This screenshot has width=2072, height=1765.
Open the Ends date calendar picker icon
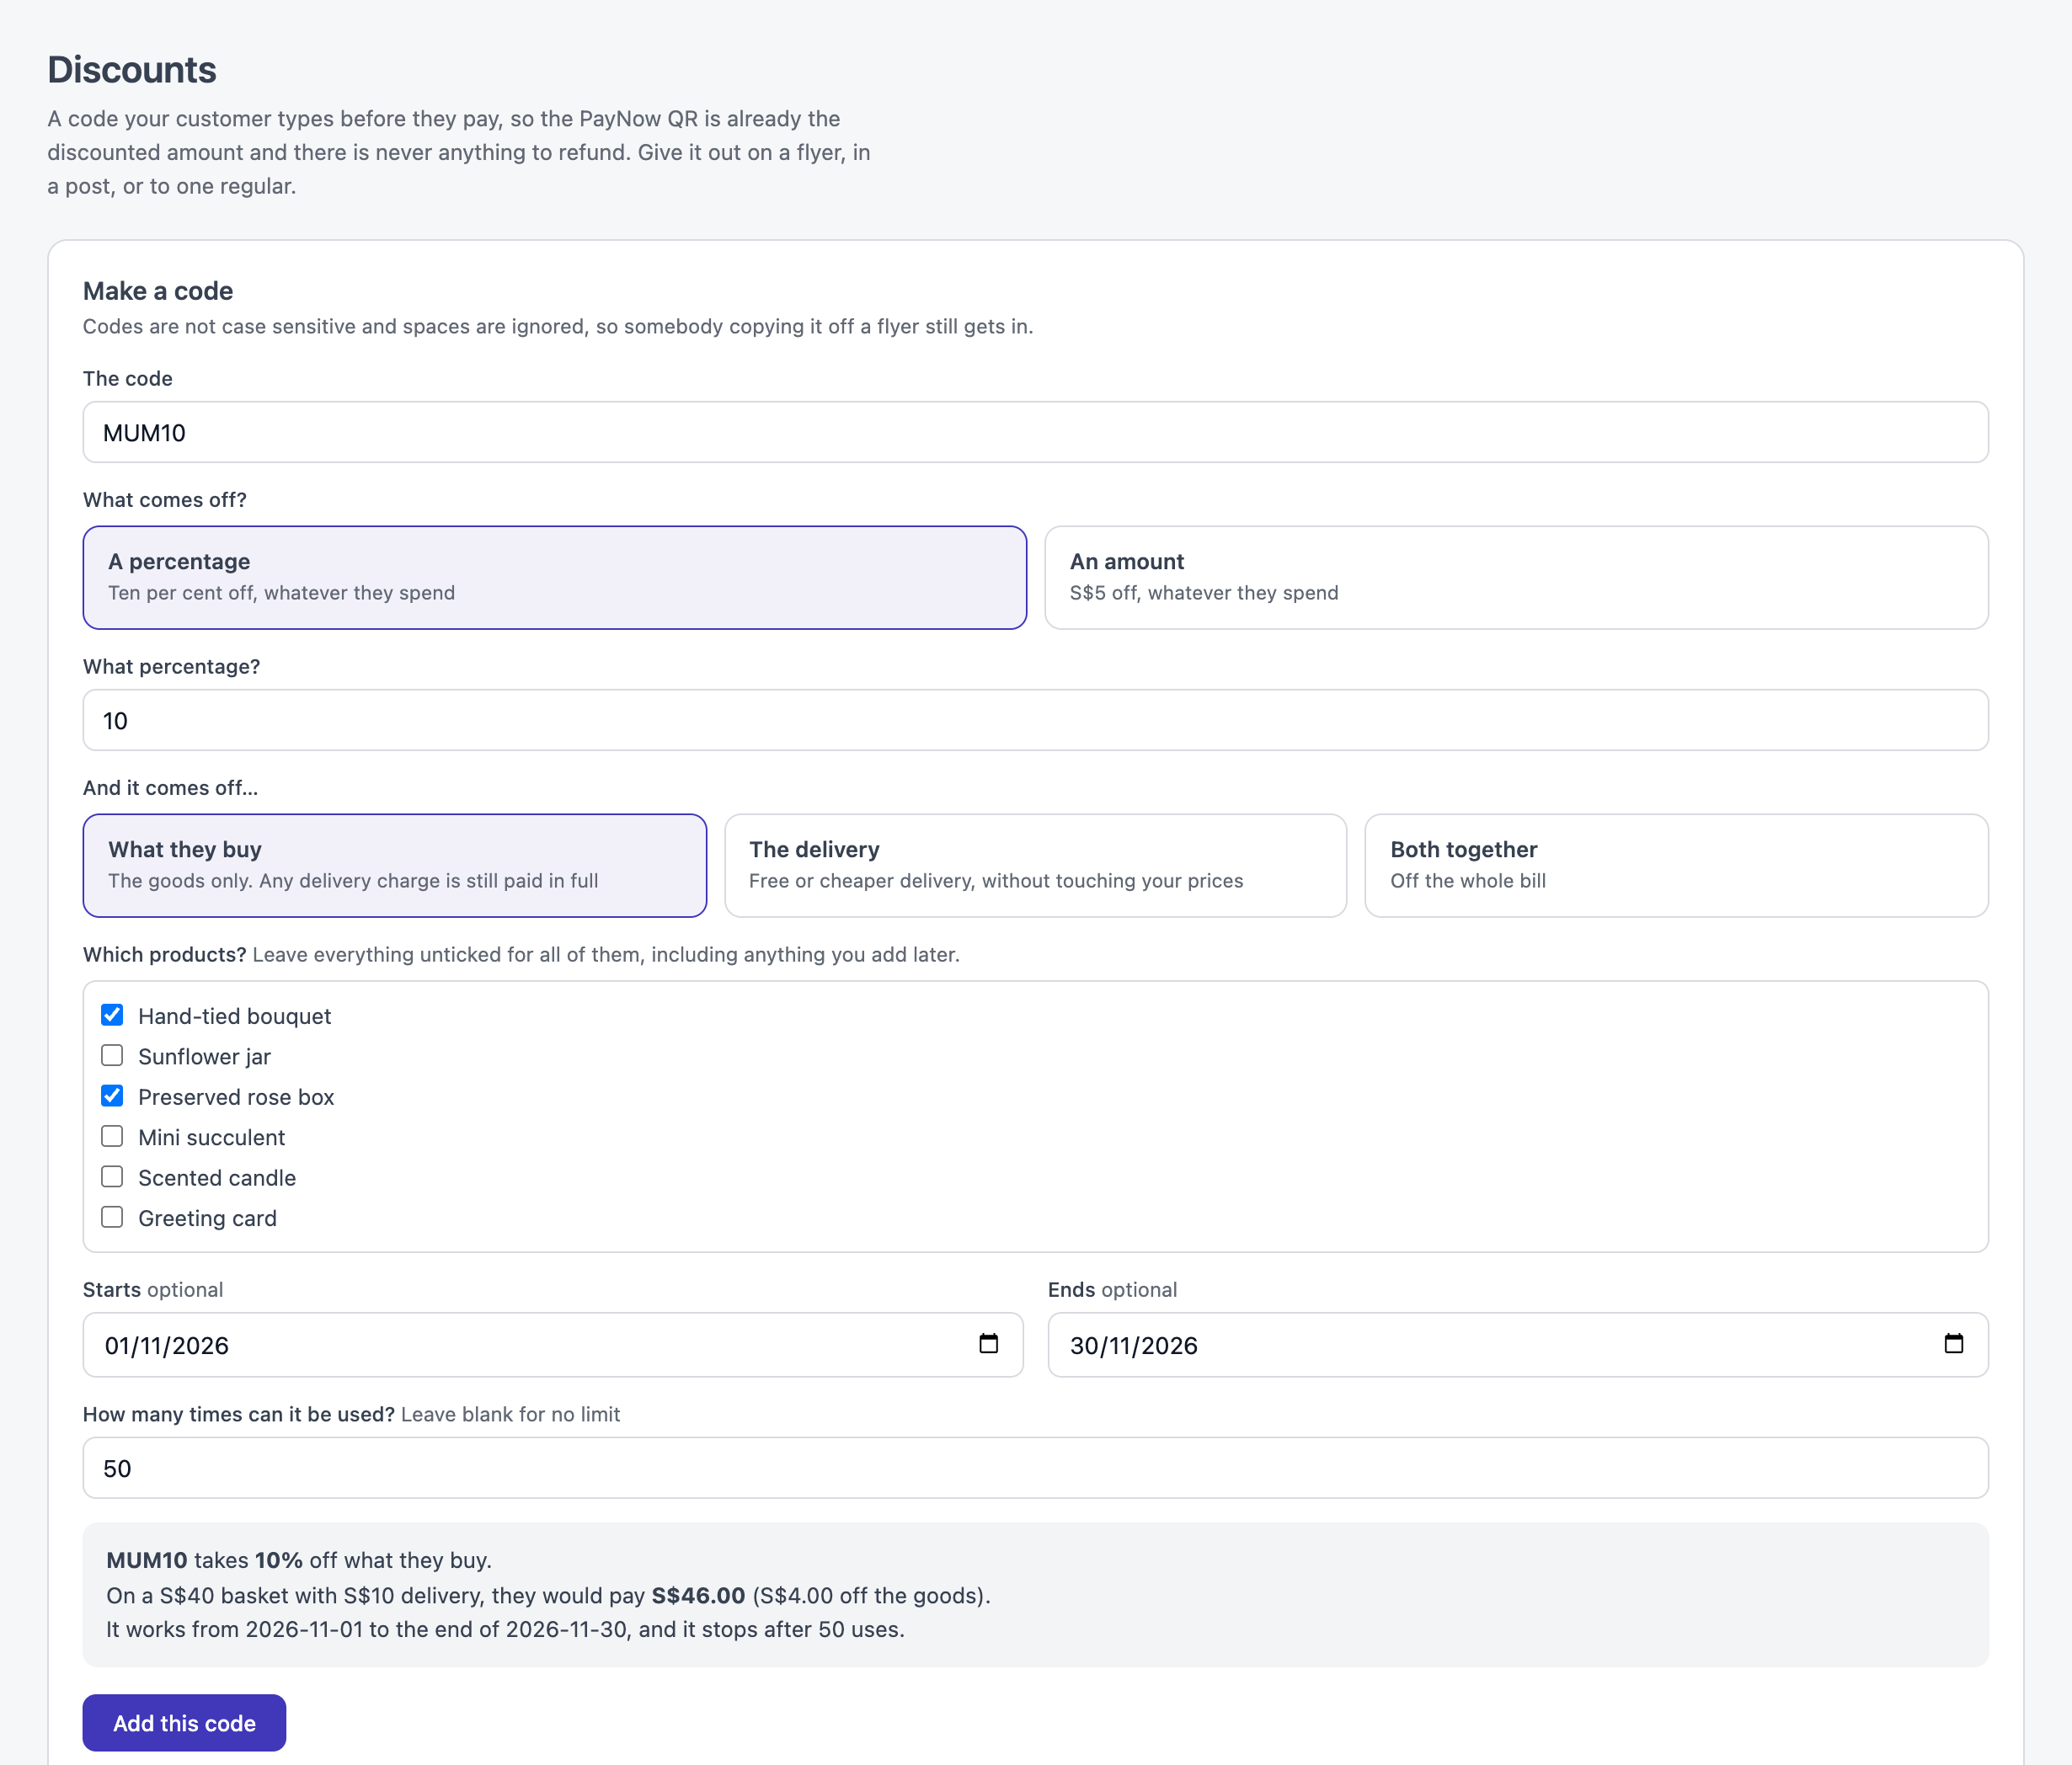(x=1953, y=1343)
